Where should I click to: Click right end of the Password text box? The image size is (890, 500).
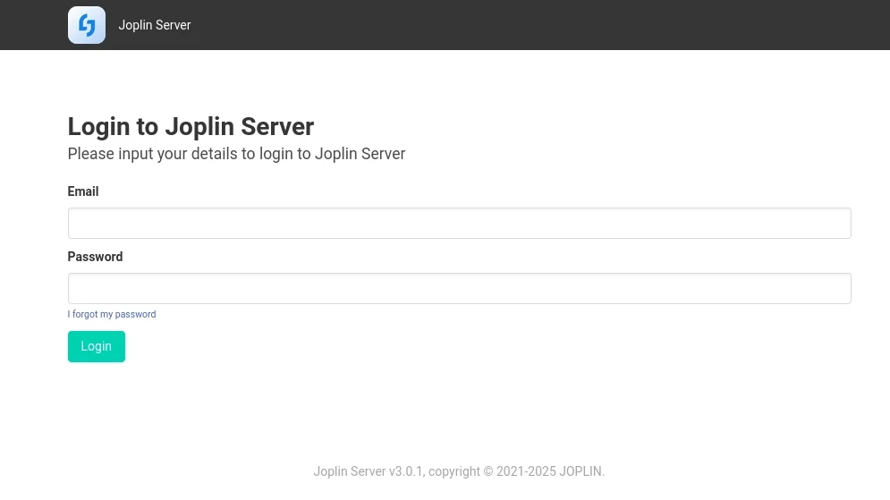(x=832, y=289)
